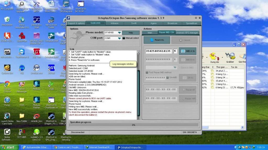This screenshot has width=268, height=150.
Task: Click the Help button
Action: click(x=131, y=33)
